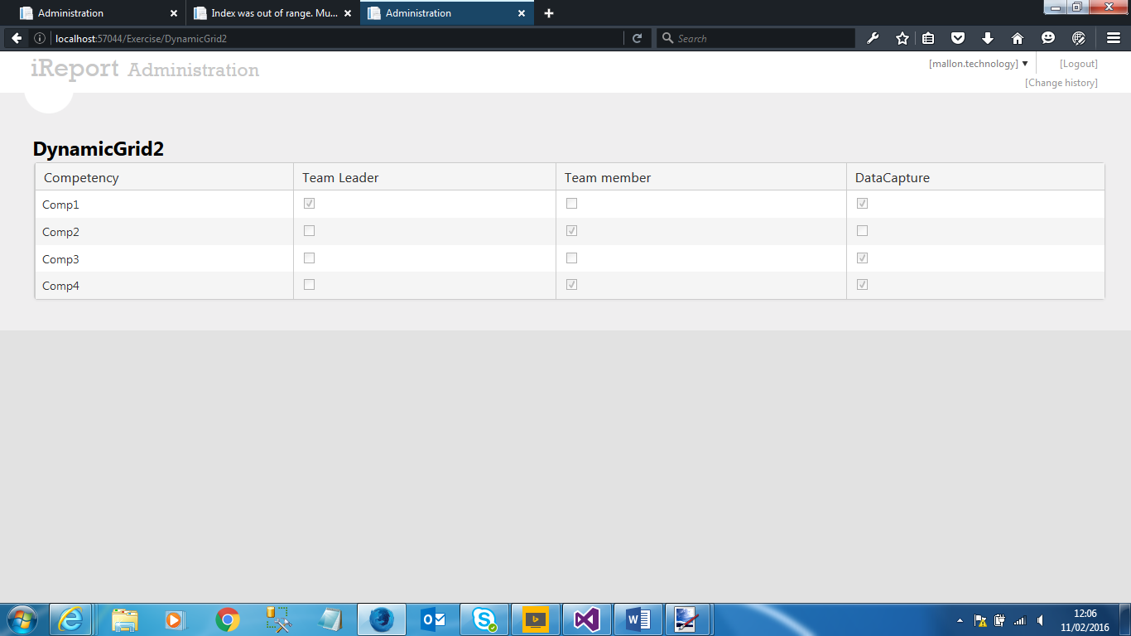Click the network signal tray icon
Viewport: 1131px width, 636px height.
click(1020, 620)
